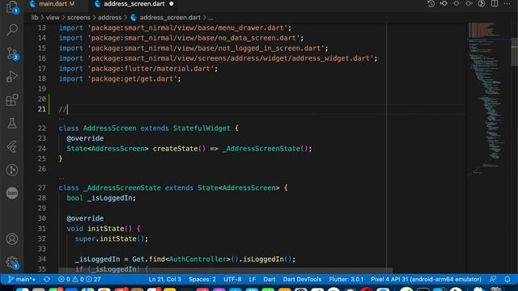
Task: Click the main*+ git branch indicator
Action: tap(22, 279)
